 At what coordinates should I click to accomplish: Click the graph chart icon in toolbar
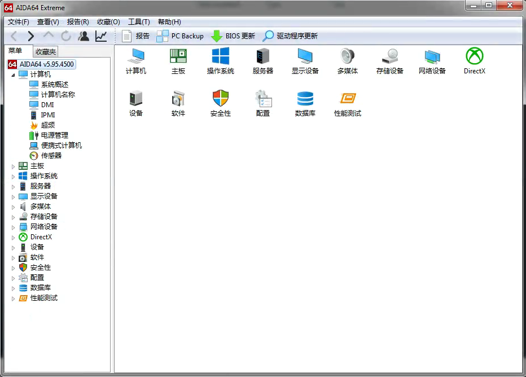(101, 36)
